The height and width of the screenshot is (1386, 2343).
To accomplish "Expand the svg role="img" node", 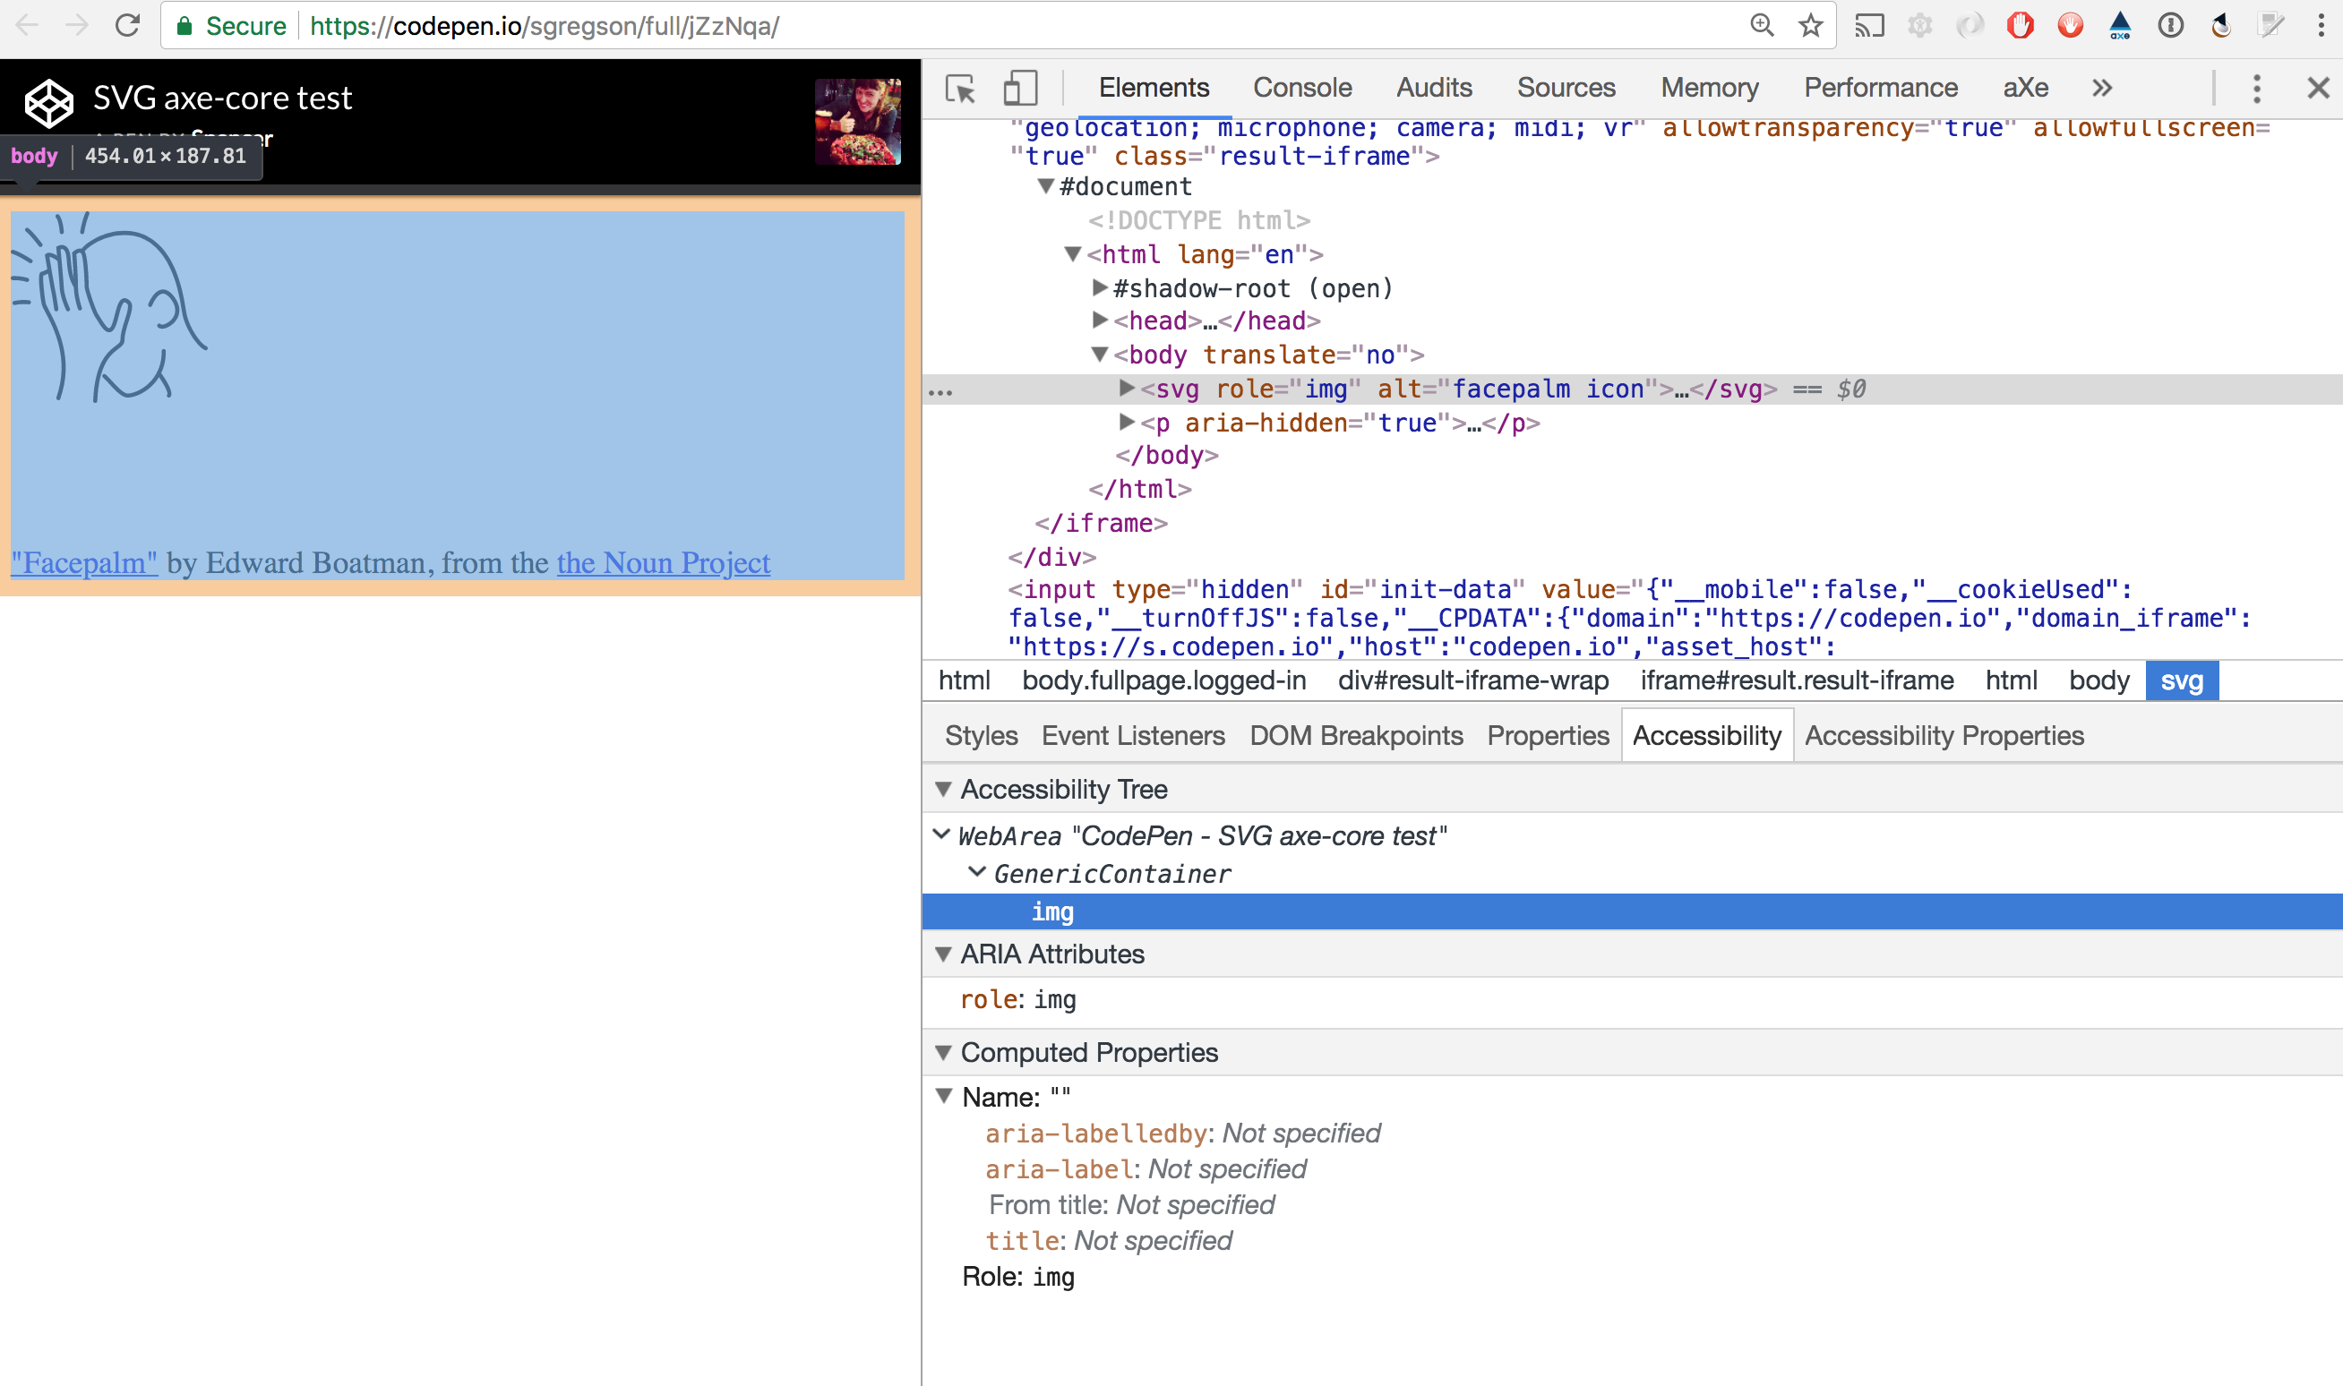I will [1127, 389].
